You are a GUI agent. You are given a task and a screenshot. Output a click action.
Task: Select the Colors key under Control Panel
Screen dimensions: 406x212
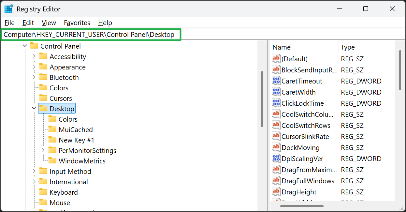tap(59, 88)
